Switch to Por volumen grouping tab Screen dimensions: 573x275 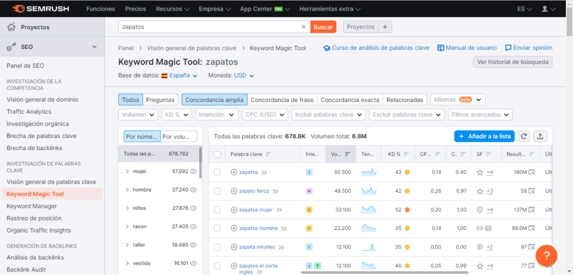179,137
